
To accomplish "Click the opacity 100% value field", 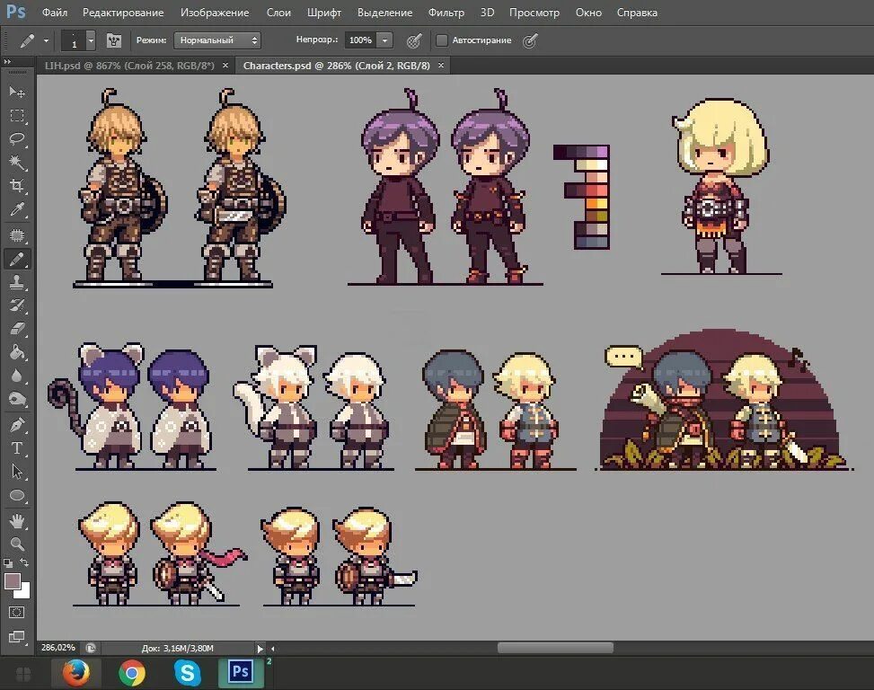I will click(360, 40).
